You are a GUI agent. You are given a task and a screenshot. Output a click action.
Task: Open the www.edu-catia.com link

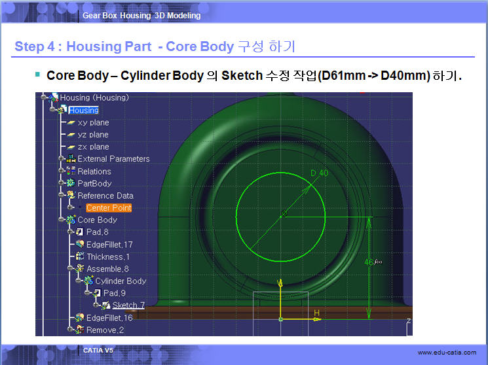pyautogui.click(x=447, y=353)
